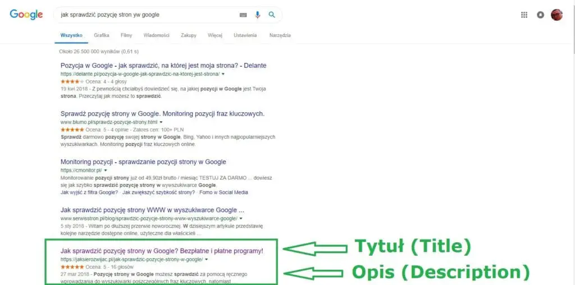Open notifications circle icon

540,15
